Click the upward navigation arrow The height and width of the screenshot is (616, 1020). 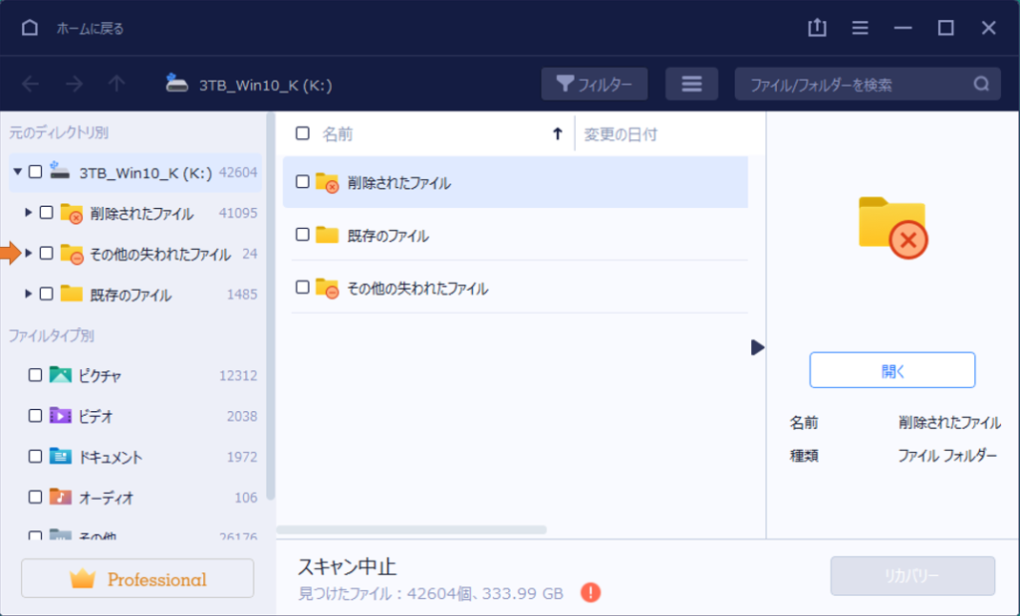coord(117,84)
